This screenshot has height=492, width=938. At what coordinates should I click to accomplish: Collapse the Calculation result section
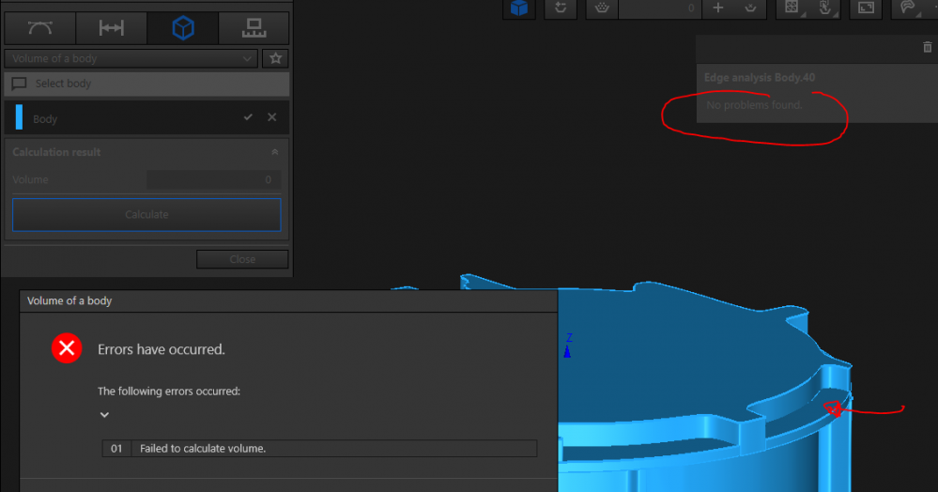click(x=274, y=152)
